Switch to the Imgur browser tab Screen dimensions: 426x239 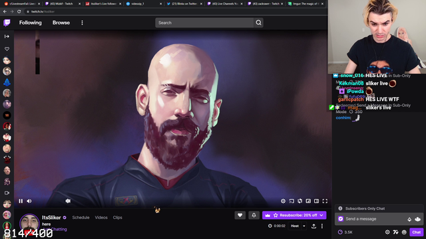pyautogui.click(x=306, y=3)
